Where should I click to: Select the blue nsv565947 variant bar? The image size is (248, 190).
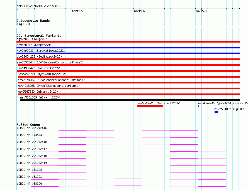[x=128, y=48]
